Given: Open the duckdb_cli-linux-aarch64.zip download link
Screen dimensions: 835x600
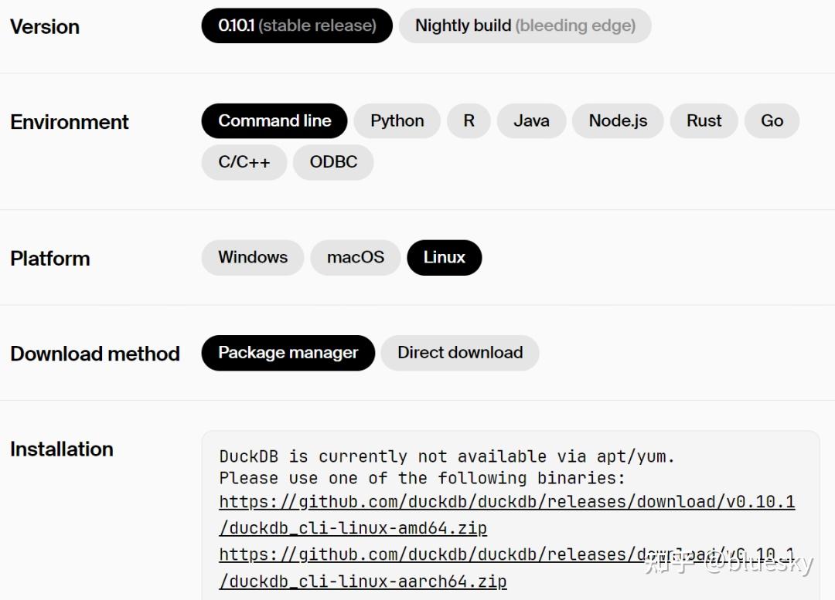Looking at the screenshot, I should (x=506, y=554).
